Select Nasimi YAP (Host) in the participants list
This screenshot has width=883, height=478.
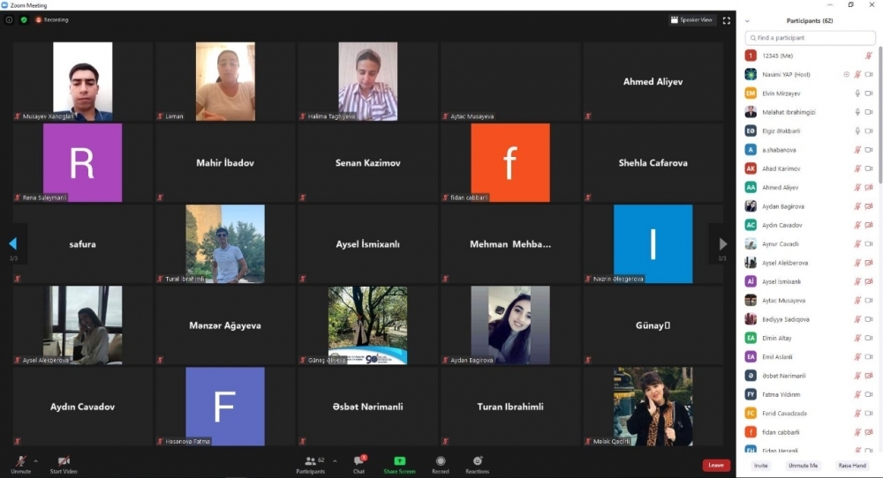coord(786,74)
